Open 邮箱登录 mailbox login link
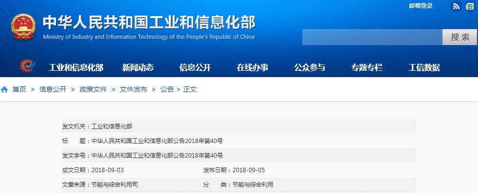Viewport: 478px width, 193px height. coord(421,6)
